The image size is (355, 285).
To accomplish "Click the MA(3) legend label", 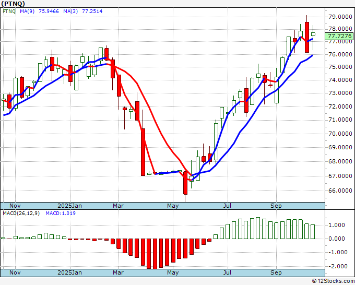I will 70,11.
